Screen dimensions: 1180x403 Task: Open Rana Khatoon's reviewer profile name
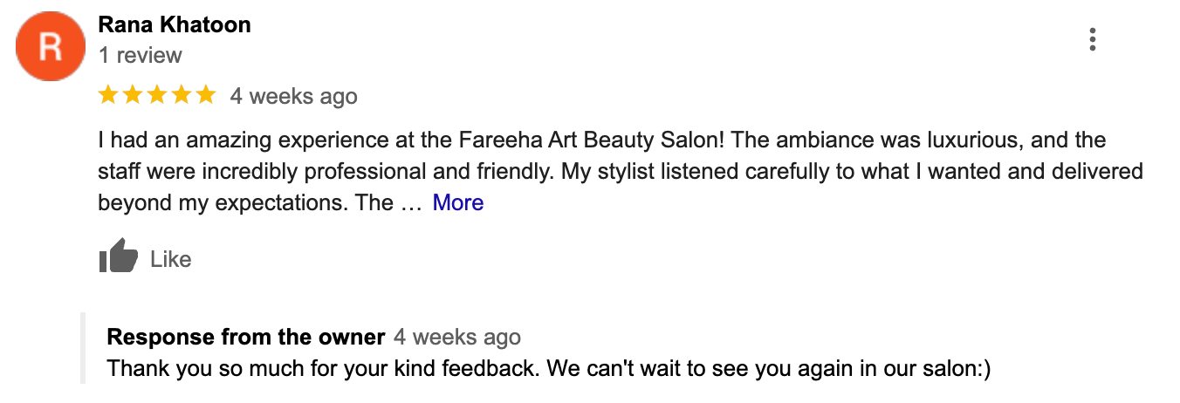tap(175, 25)
